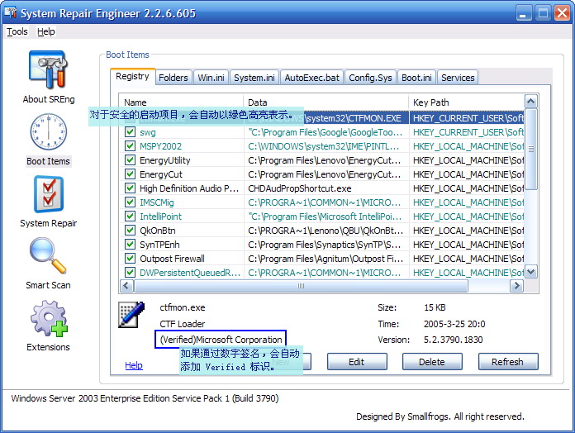Click the vertical scrollbar thumb
The width and height of the screenshot is (575, 433).
click(531, 149)
